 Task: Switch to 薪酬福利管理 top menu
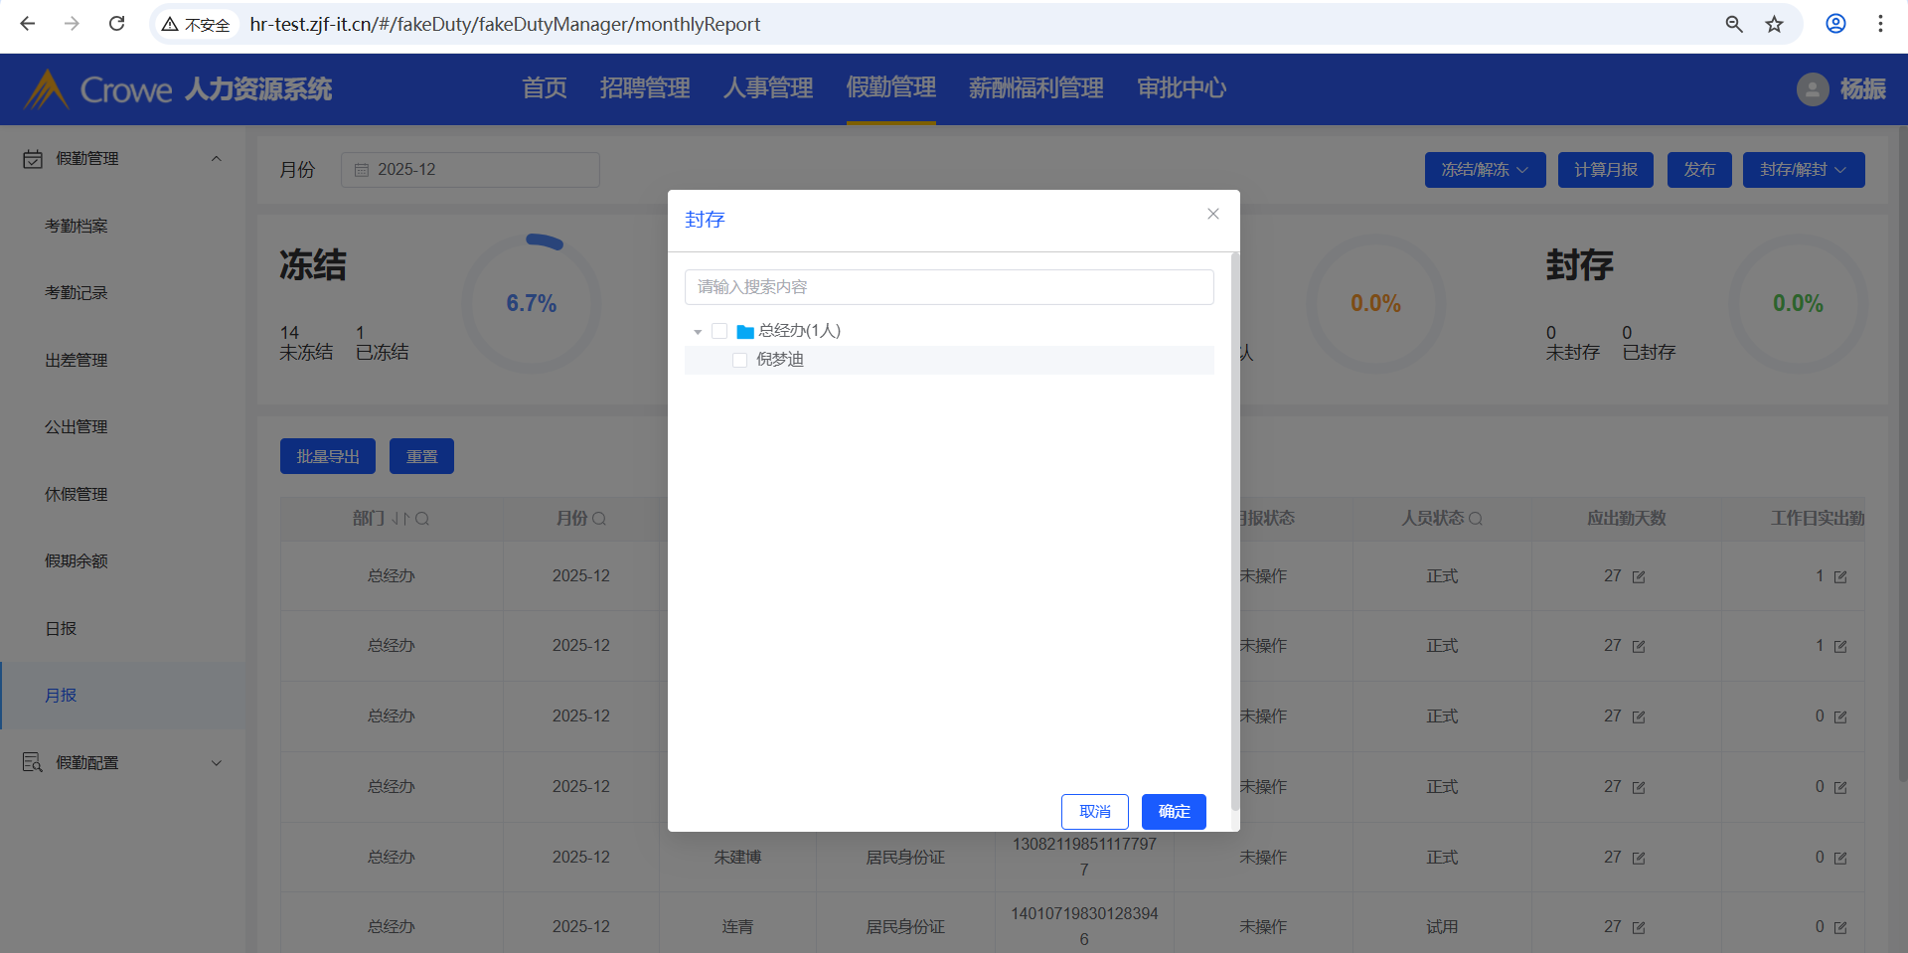pyautogui.click(x=1035, y=88)
